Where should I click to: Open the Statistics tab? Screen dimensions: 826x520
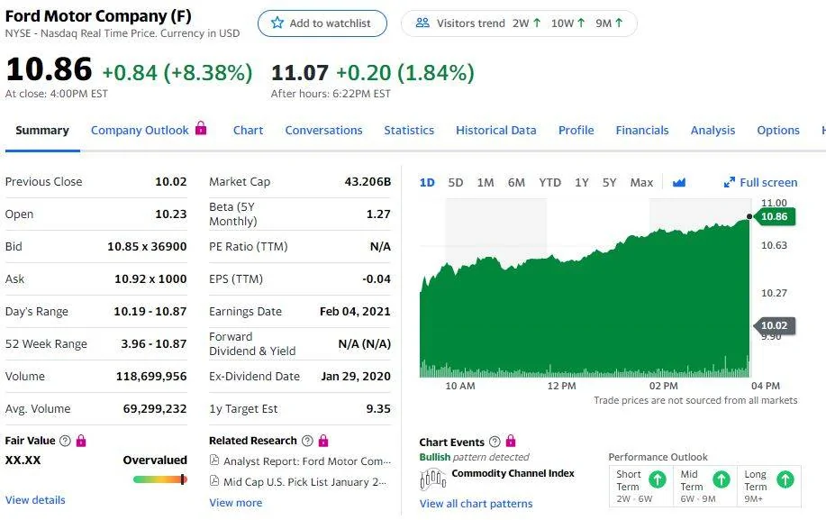tap(409, 130)
